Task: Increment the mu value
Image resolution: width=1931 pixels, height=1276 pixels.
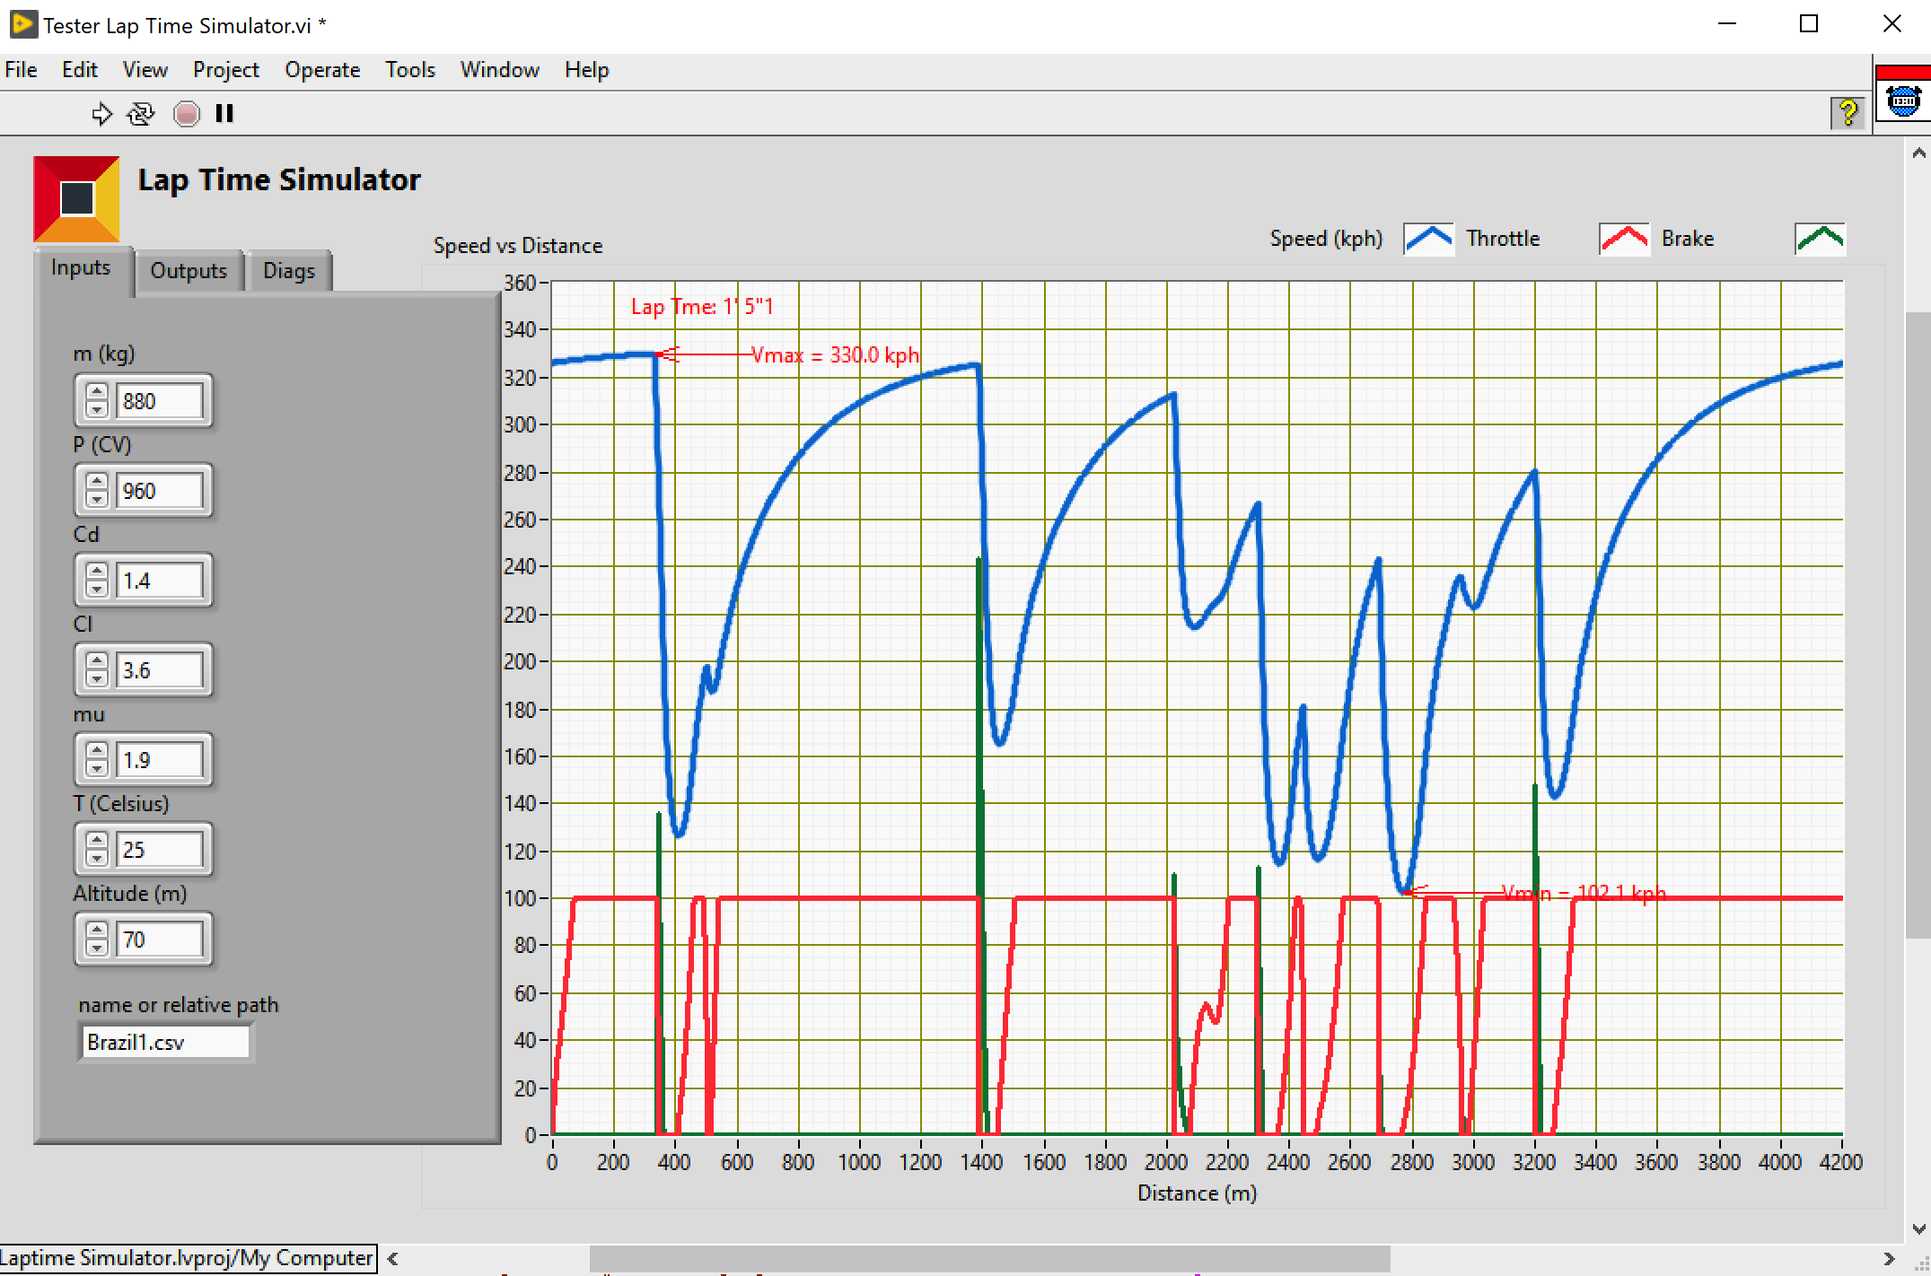Action: 97,751
